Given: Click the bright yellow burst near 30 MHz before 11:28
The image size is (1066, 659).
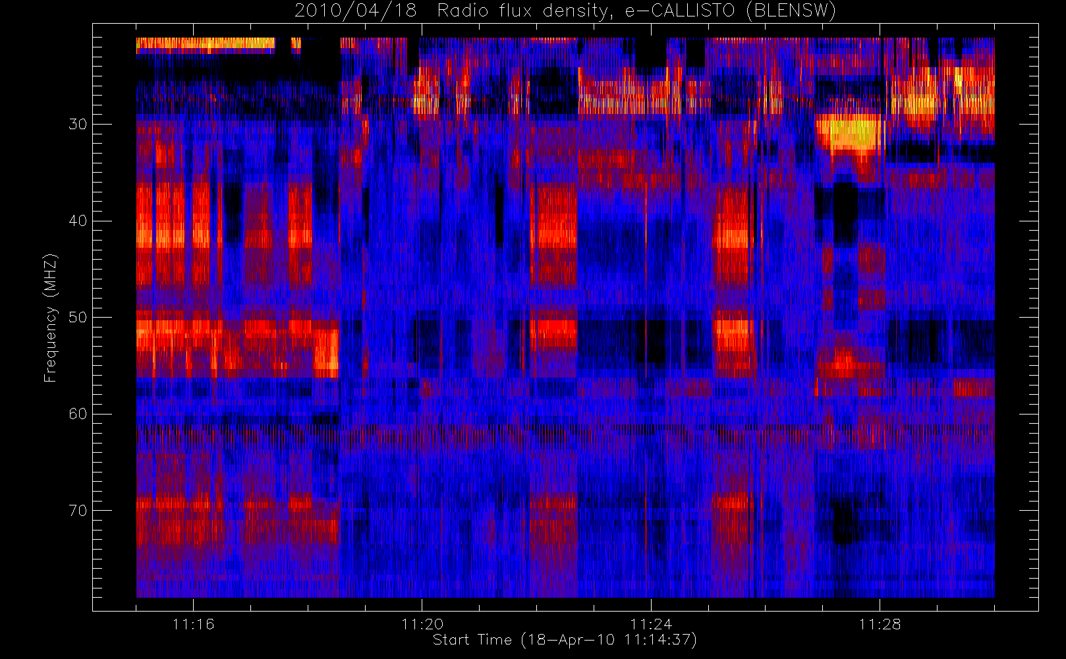Looking at the screenshot, I should coord(849,134).
